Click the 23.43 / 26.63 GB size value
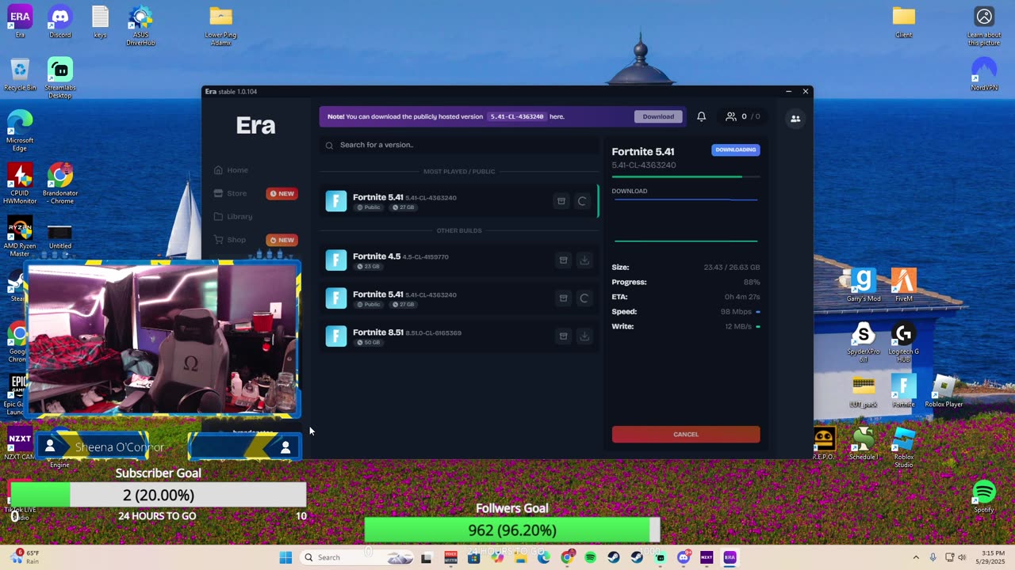 coord(731,268)
